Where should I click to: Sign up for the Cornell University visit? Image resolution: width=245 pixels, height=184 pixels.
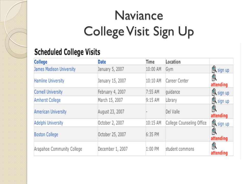[x=223, y=93]
